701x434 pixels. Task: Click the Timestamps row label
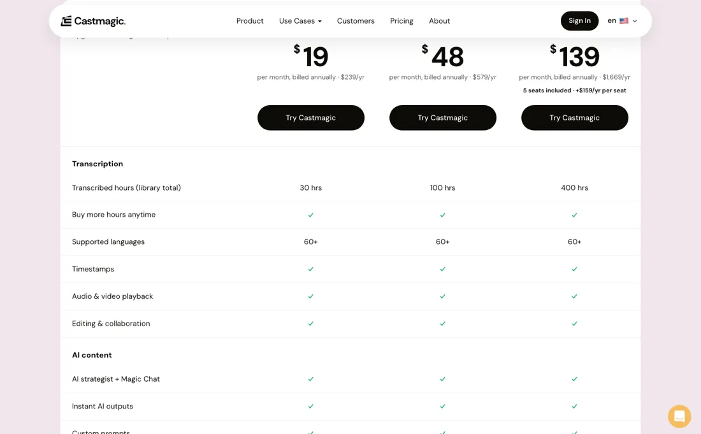[93, 269]
